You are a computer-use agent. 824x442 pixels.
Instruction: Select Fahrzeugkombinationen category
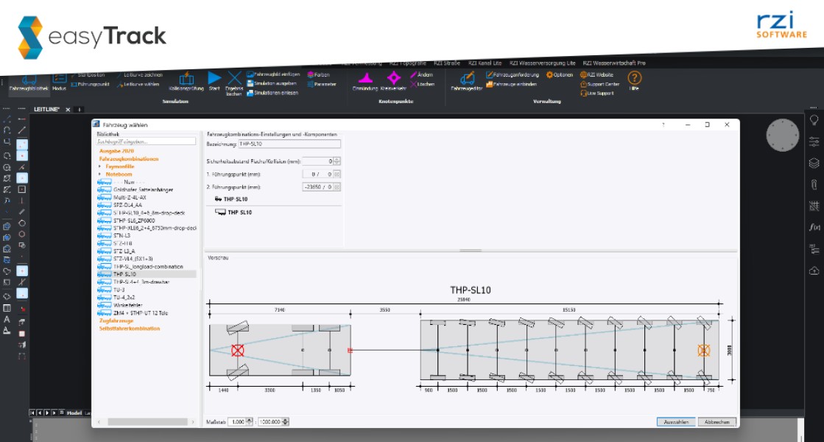[129, 158]
